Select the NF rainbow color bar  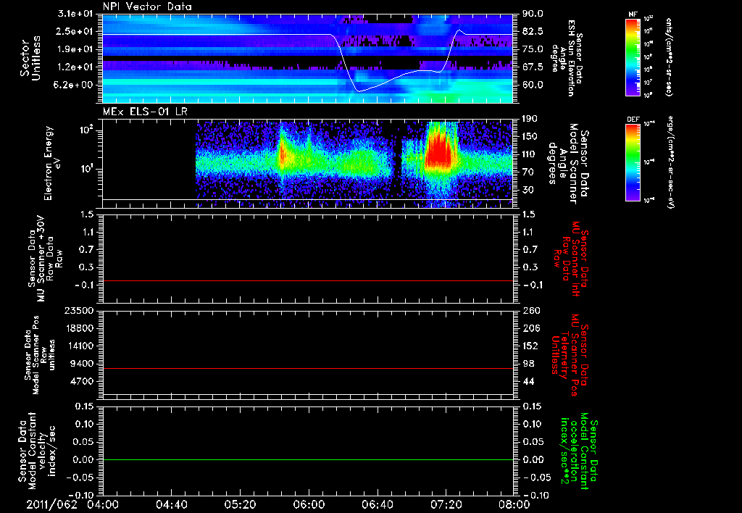point(633,57)
